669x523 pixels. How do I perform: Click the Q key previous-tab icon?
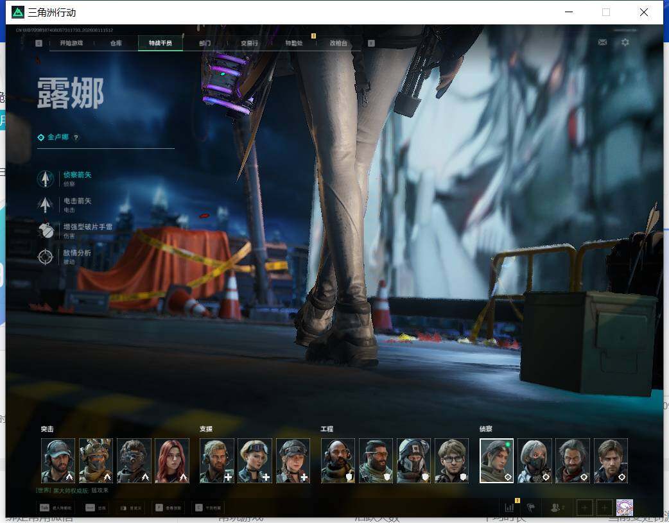tap(39, 43)
